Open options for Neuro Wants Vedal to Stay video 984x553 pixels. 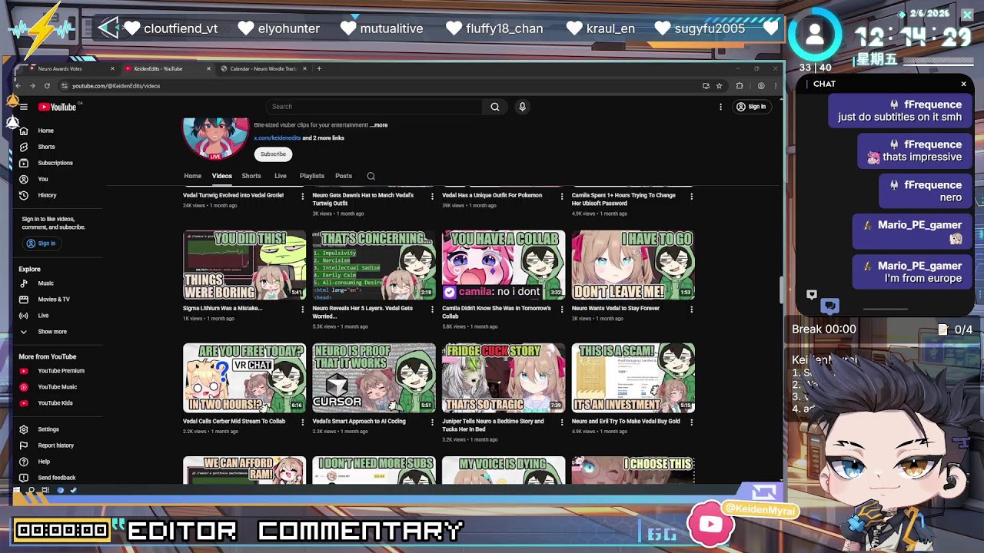coord(691,310)
